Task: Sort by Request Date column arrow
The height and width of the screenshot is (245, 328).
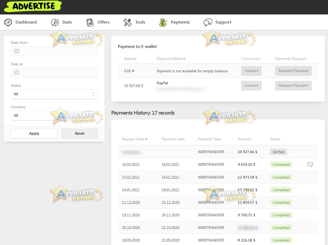Action: pyautogui.click(x=146, y=139)
